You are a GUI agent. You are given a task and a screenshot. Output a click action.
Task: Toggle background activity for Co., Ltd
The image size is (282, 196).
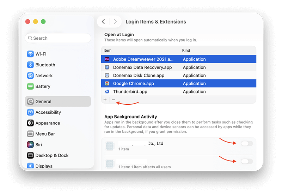[247, 143]
